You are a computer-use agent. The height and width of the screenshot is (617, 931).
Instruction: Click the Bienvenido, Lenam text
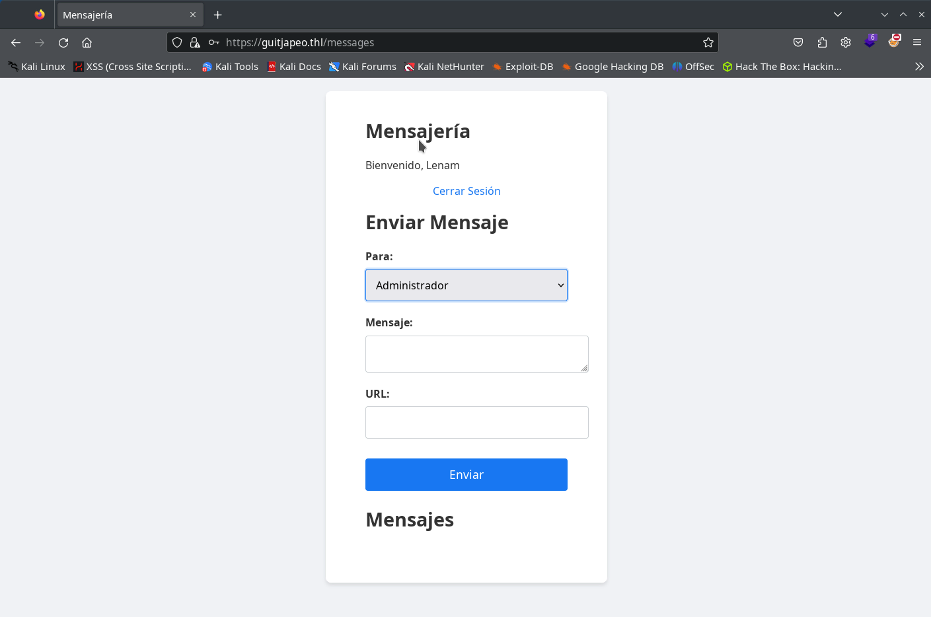click(412, 165)
